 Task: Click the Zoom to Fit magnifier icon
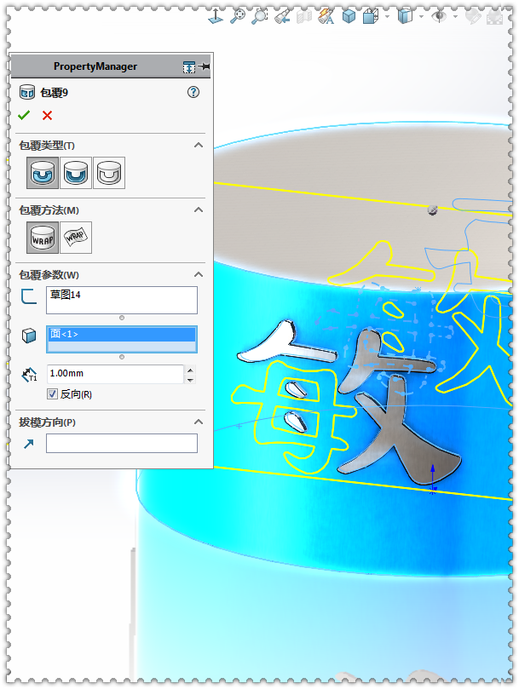click(x=238, y=16)
